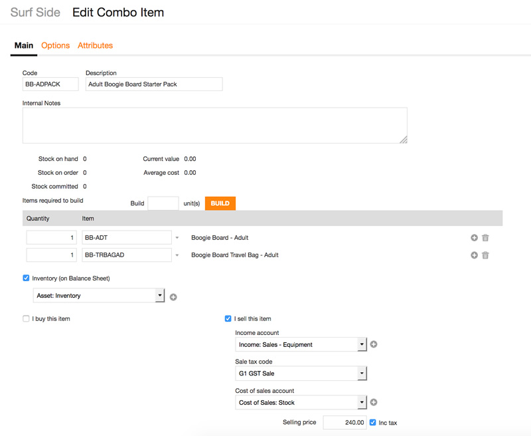Switch to the Options tab
This screenshot has width=531, height=436.
(x=56, y=45)
